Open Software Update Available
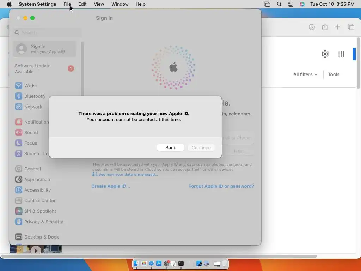Viewport: 361px width, 271px height. [x=44, y=69]
